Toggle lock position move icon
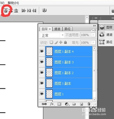Screen dimensions: 114x119 tap(61, 42)
